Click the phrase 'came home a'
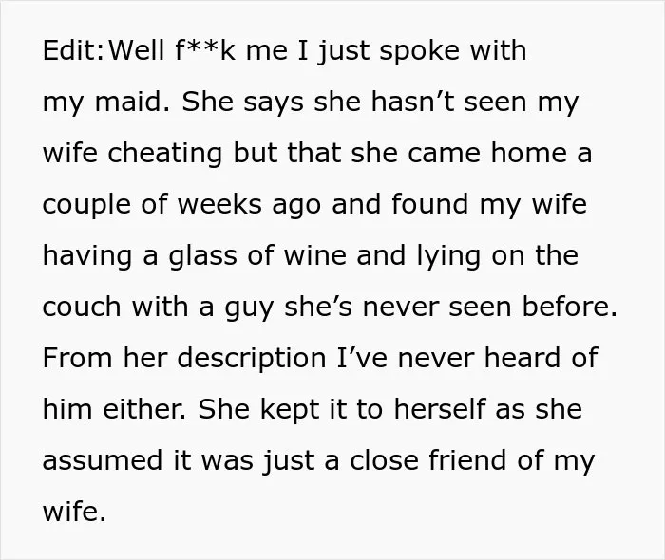The width and height of the screenshot is (665, 560). (499, 153)
